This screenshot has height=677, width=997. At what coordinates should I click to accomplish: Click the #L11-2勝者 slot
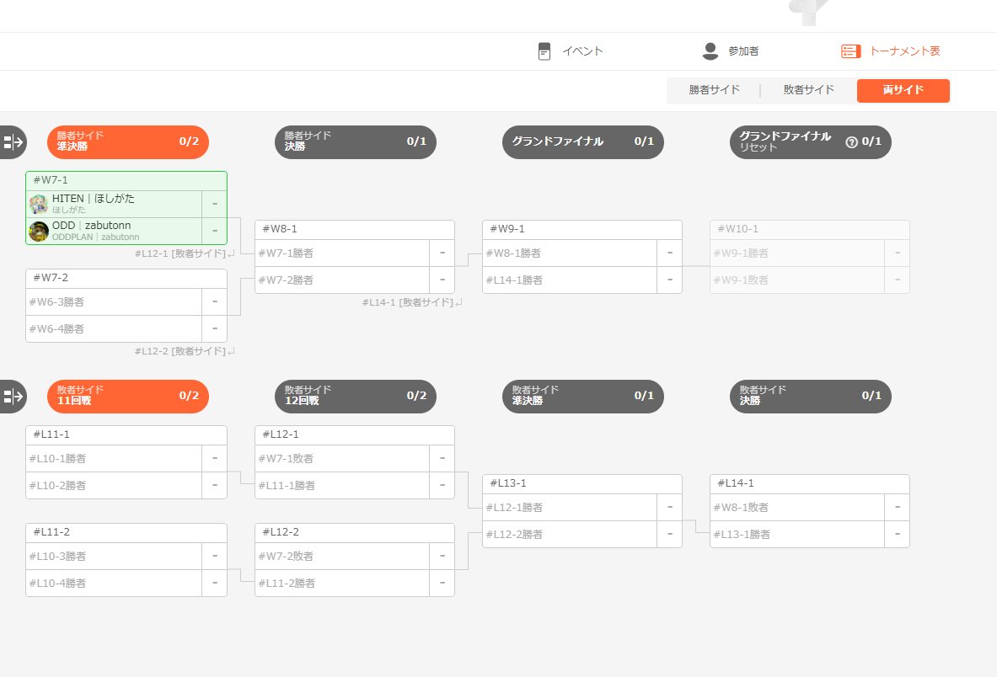[343, 583]
